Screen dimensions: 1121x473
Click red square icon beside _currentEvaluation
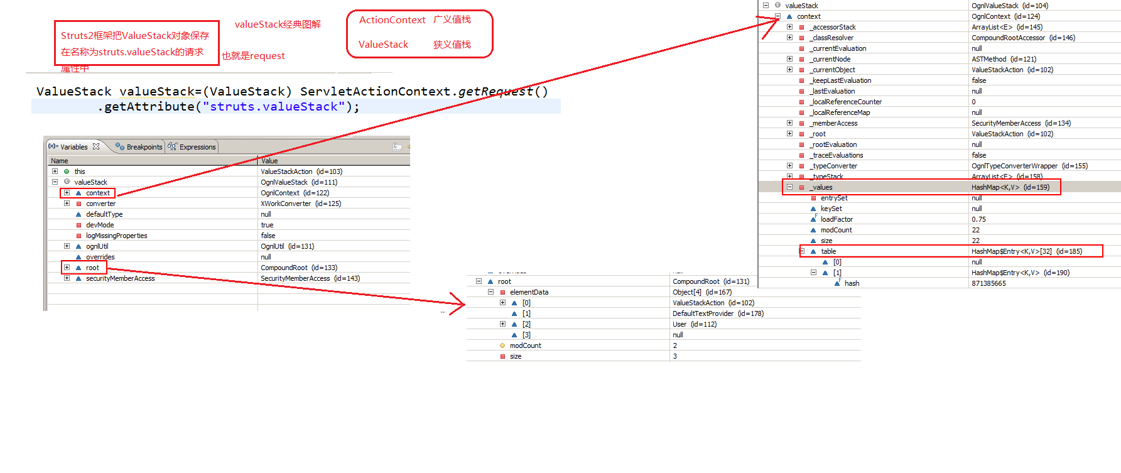(x=801, y=48)
